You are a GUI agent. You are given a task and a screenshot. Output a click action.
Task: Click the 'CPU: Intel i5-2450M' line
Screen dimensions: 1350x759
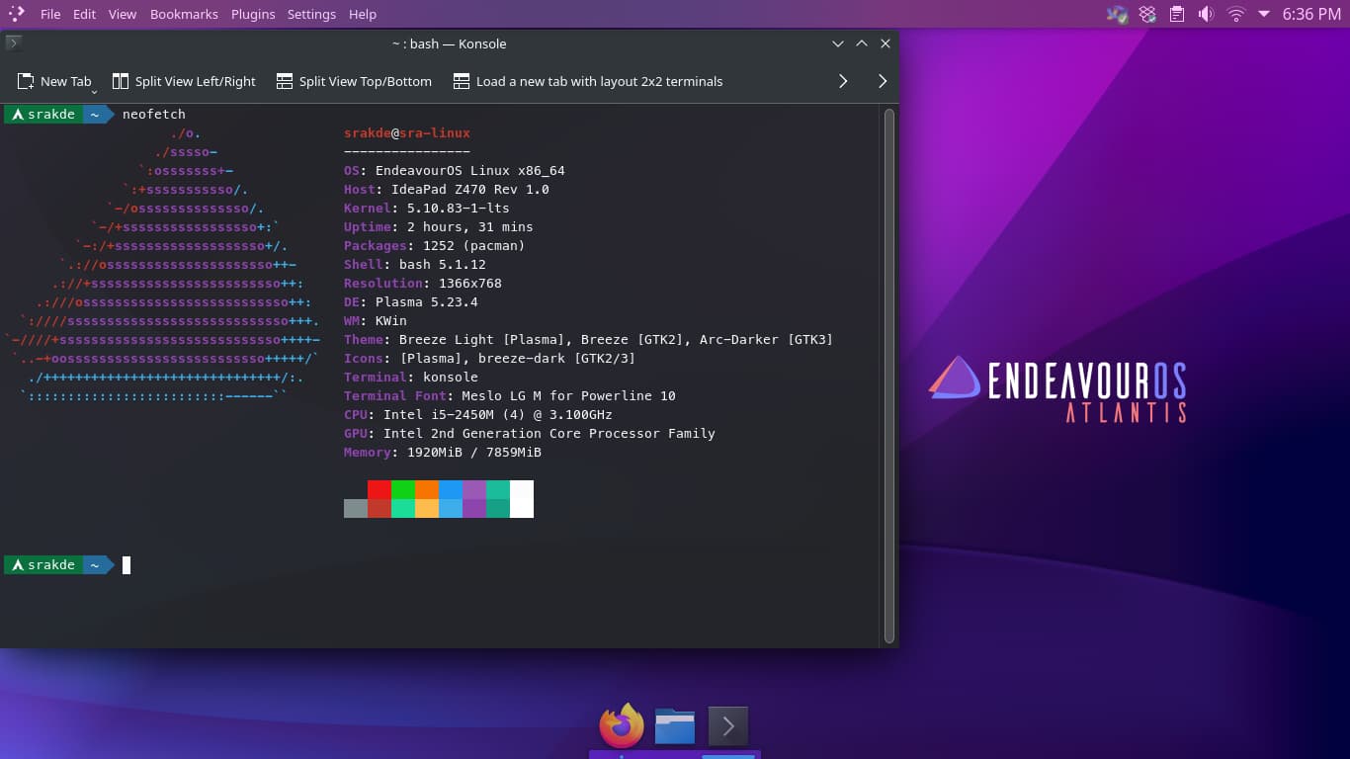tap(478, 414)
